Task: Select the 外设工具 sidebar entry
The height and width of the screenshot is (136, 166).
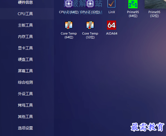Action: point(25,94)
